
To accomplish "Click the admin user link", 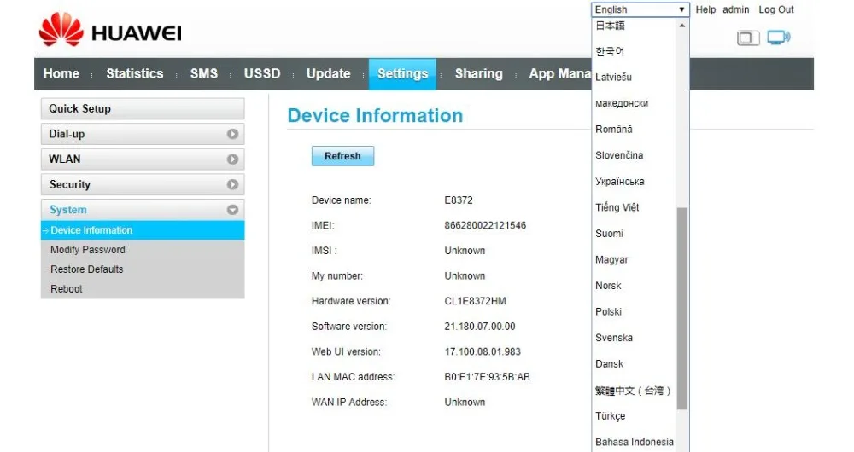I will 736,9.
